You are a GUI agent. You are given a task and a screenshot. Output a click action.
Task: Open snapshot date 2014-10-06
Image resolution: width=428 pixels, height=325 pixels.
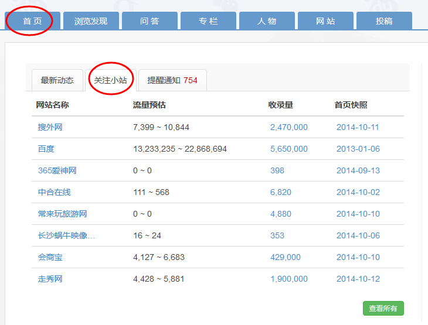358,235
